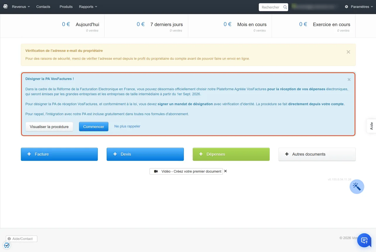Add new Dépenses

(231, 154)
